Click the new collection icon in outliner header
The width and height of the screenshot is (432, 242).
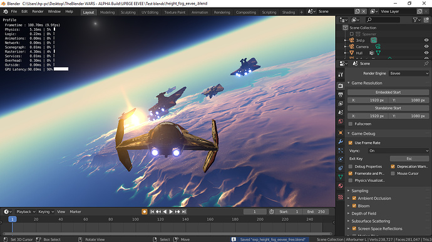(x=426, y=20)
